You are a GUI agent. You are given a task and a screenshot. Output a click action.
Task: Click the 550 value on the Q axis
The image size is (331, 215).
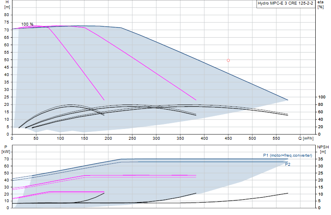click(x=276, y=139)
